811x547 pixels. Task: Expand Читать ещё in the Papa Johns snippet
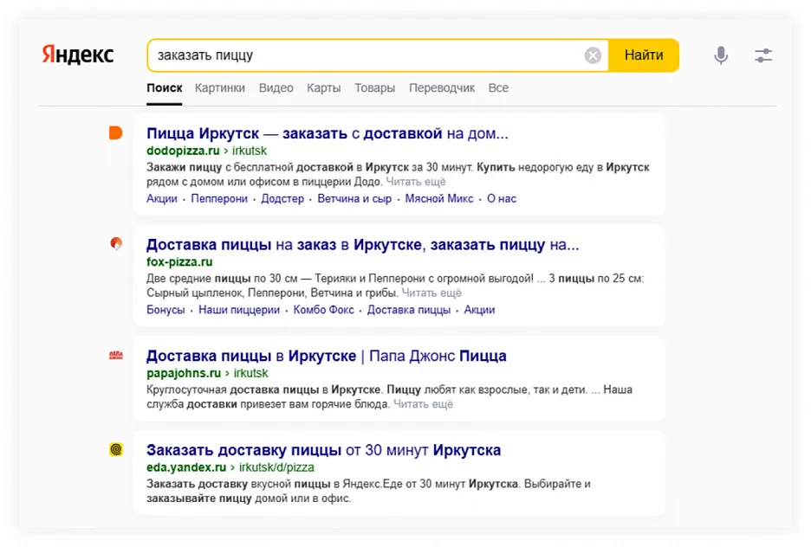pyautogui.click(x=423, y=403)
